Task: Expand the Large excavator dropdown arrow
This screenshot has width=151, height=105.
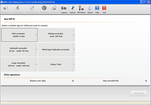Action: [37, 64]
